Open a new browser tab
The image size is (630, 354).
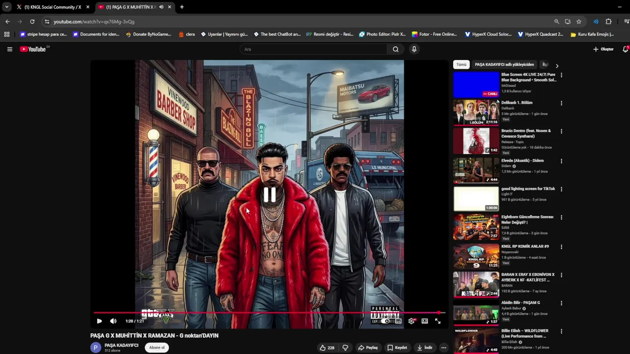pyautogui.click(x=182, y=7)
